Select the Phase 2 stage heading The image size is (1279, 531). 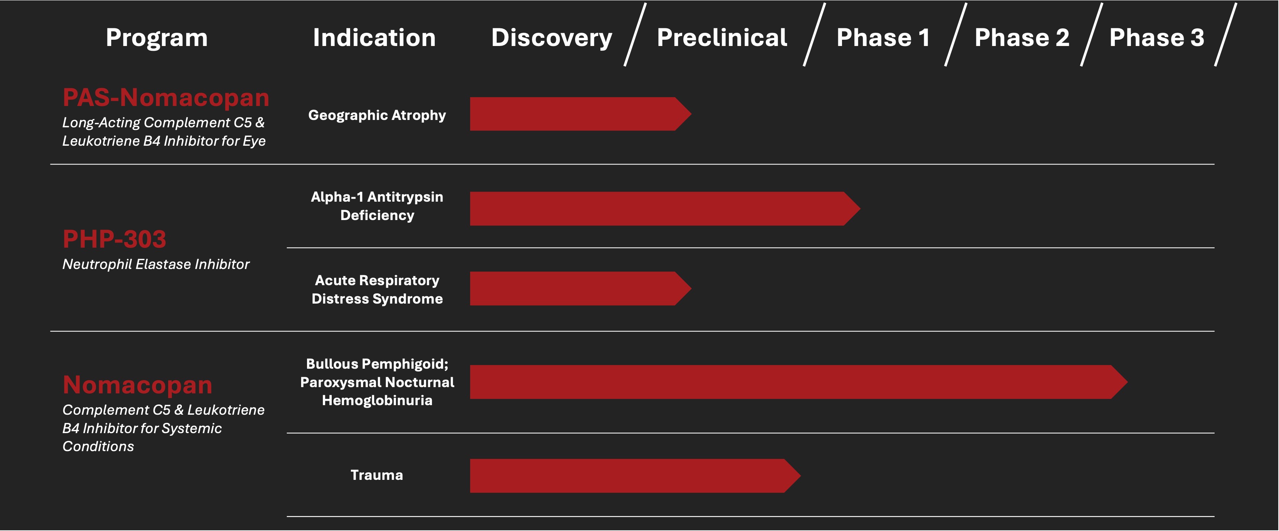point(1022,38)
